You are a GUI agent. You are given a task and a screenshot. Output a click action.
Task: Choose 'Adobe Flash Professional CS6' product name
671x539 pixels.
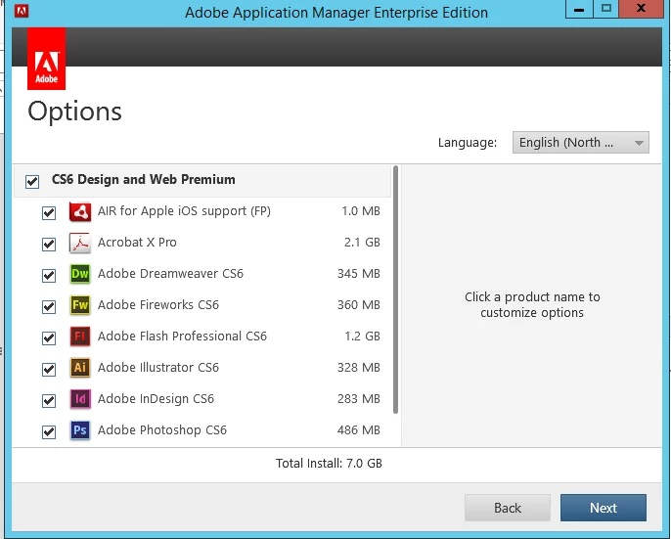pos(182,337)
